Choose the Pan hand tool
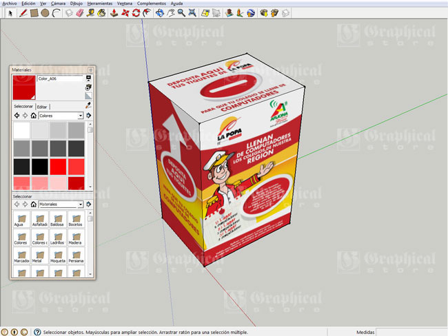Screen dimensions: 448x336 click(x=170, y=13)
